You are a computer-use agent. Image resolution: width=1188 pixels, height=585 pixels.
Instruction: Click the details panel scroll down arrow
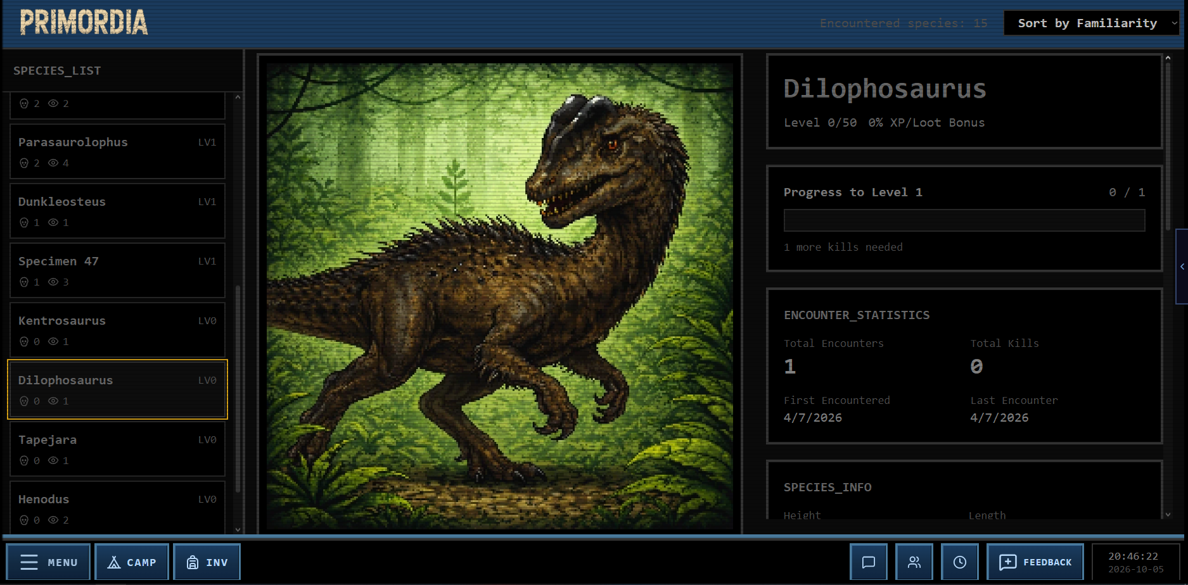coord(1168,515)
